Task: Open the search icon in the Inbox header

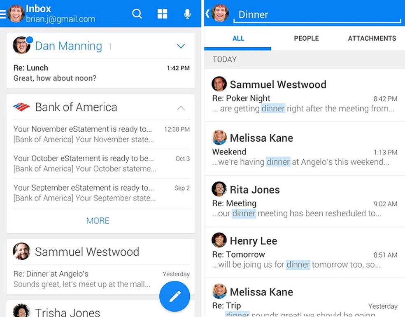Action: click(x=137, y=14)
